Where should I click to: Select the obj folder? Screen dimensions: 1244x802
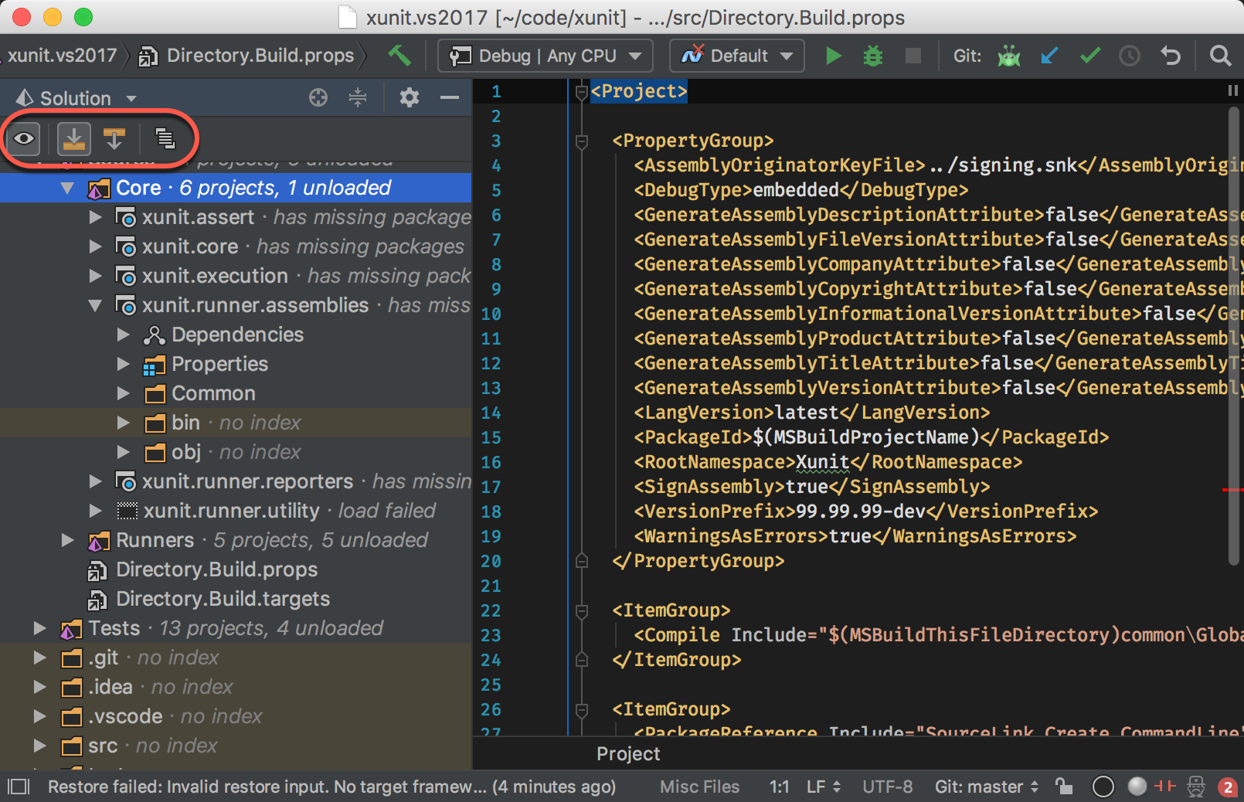(x=186, y=452)
